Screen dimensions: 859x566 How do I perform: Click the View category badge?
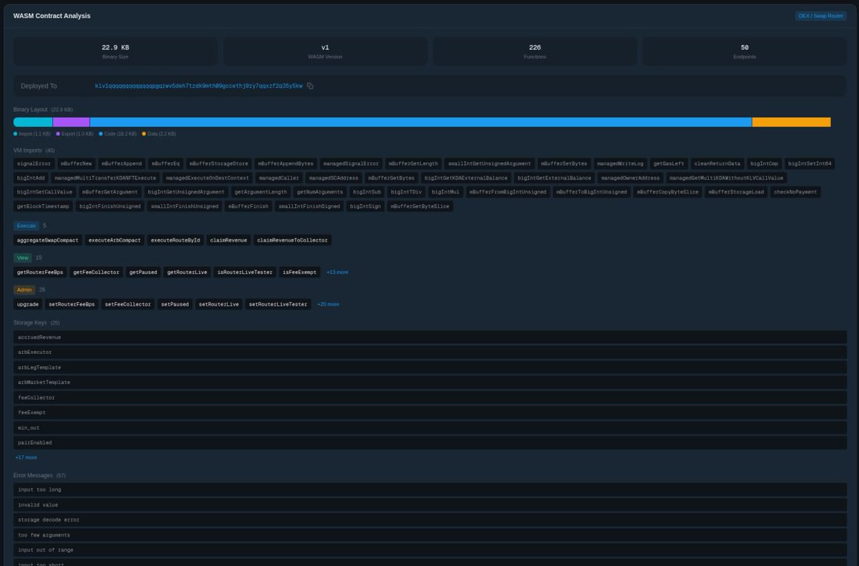[22, 258]
